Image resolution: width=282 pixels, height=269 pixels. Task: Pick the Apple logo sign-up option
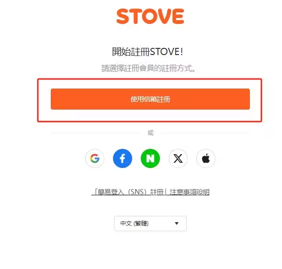click(206, 158)
